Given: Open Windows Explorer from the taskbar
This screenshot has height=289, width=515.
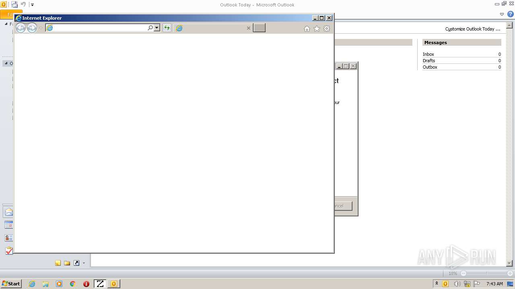Looking at the screenshot, I should pyautogui.click(x=45, y=284).
